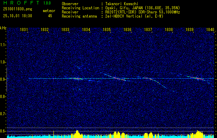Click the 1837 time axis label
The image size is (217, 138).
[148, 29]
